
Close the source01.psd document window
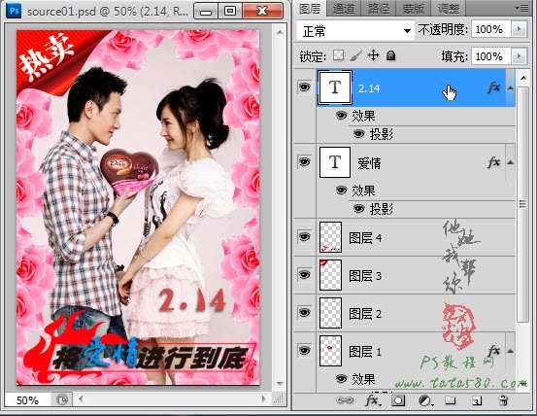click(263, 11)
